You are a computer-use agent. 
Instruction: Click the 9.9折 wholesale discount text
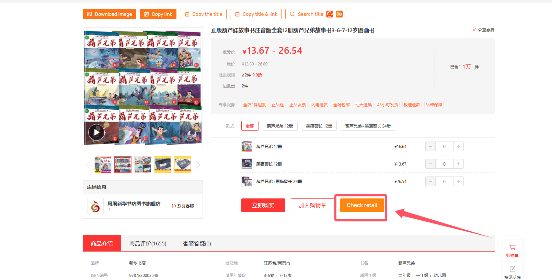click(x=257, y=75)
